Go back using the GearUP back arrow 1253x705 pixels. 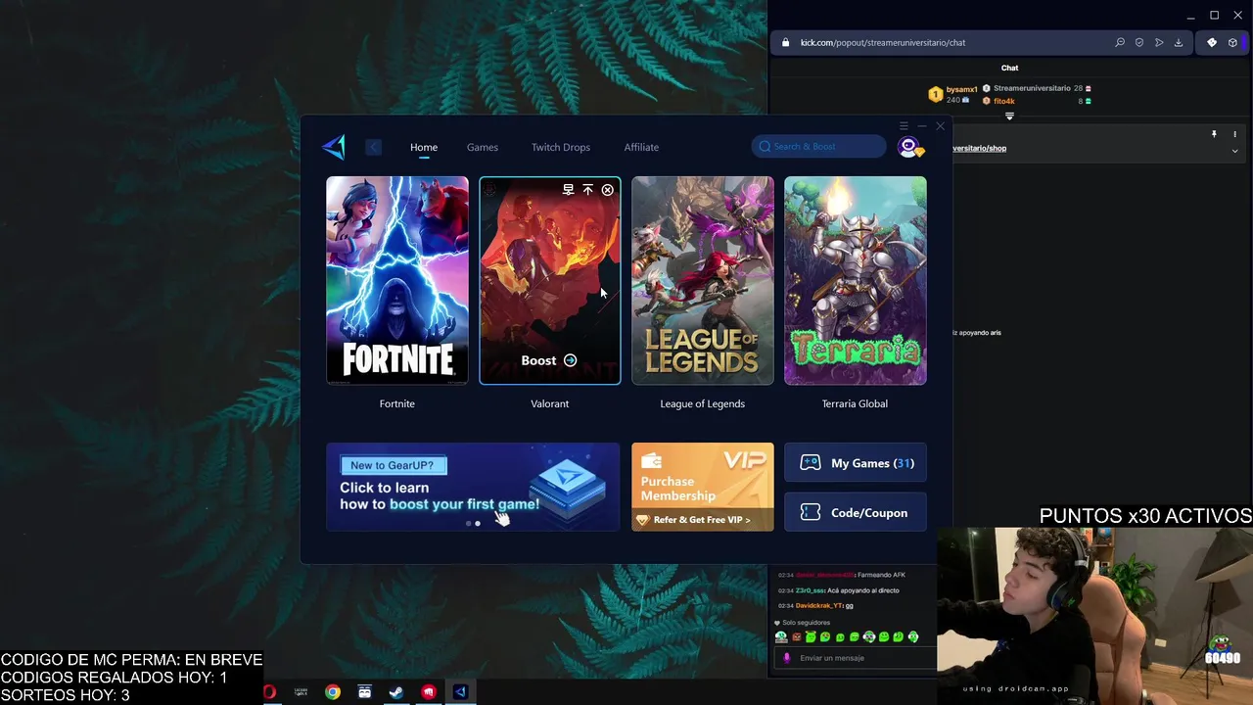coord(373,147)
